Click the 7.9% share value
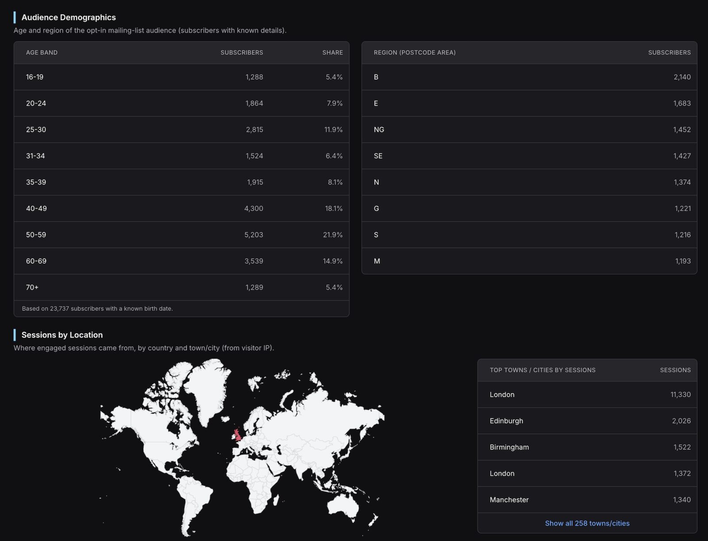Screen dimensions: 708x541 [335, 103]
